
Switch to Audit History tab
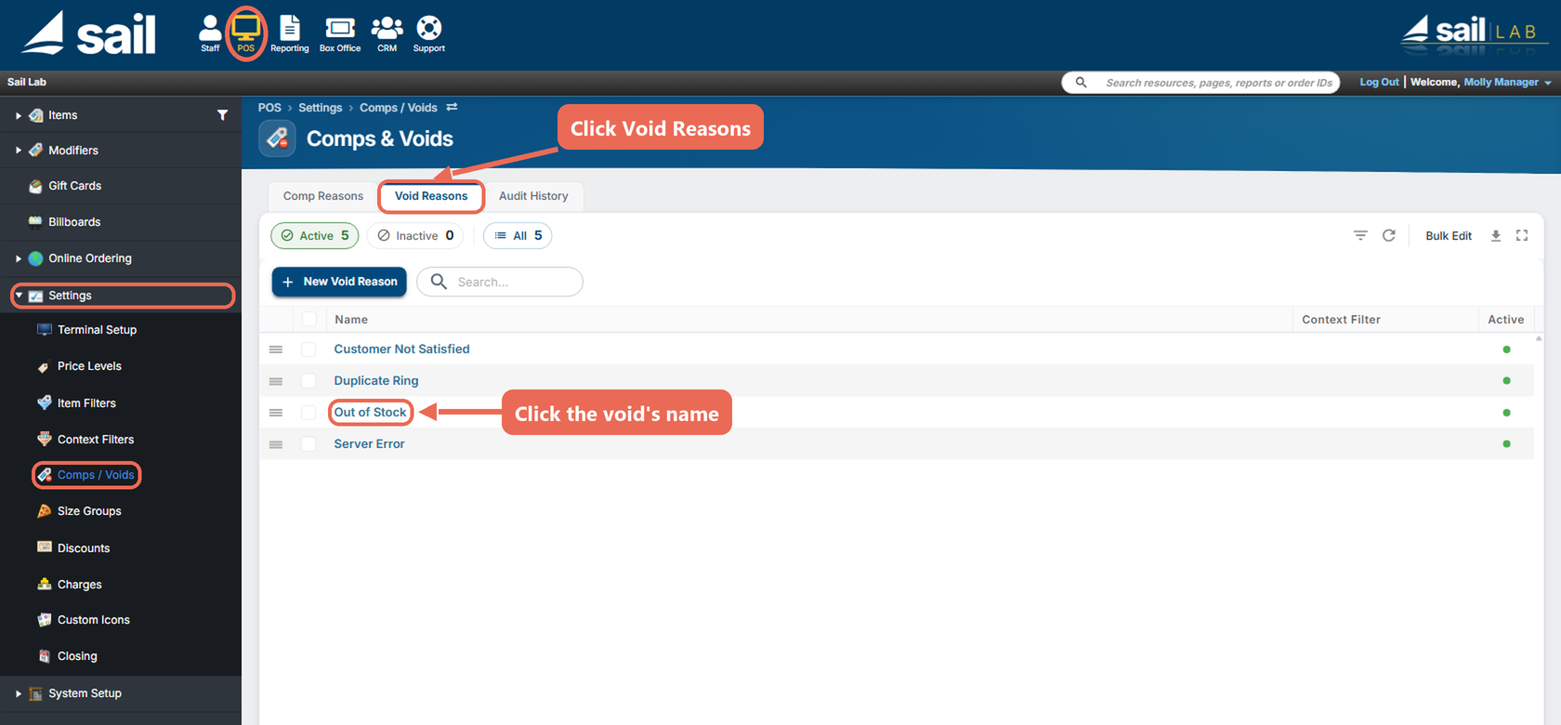(x=533, y=196)
